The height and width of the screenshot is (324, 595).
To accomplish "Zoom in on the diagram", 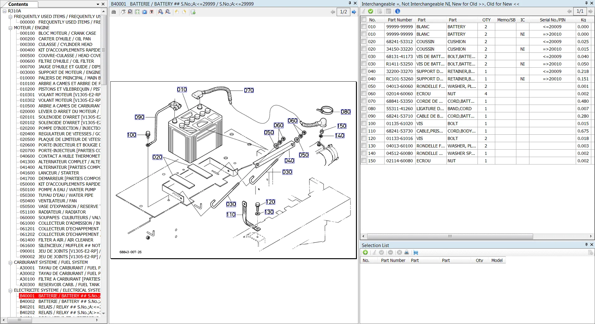I will (160, 12).
